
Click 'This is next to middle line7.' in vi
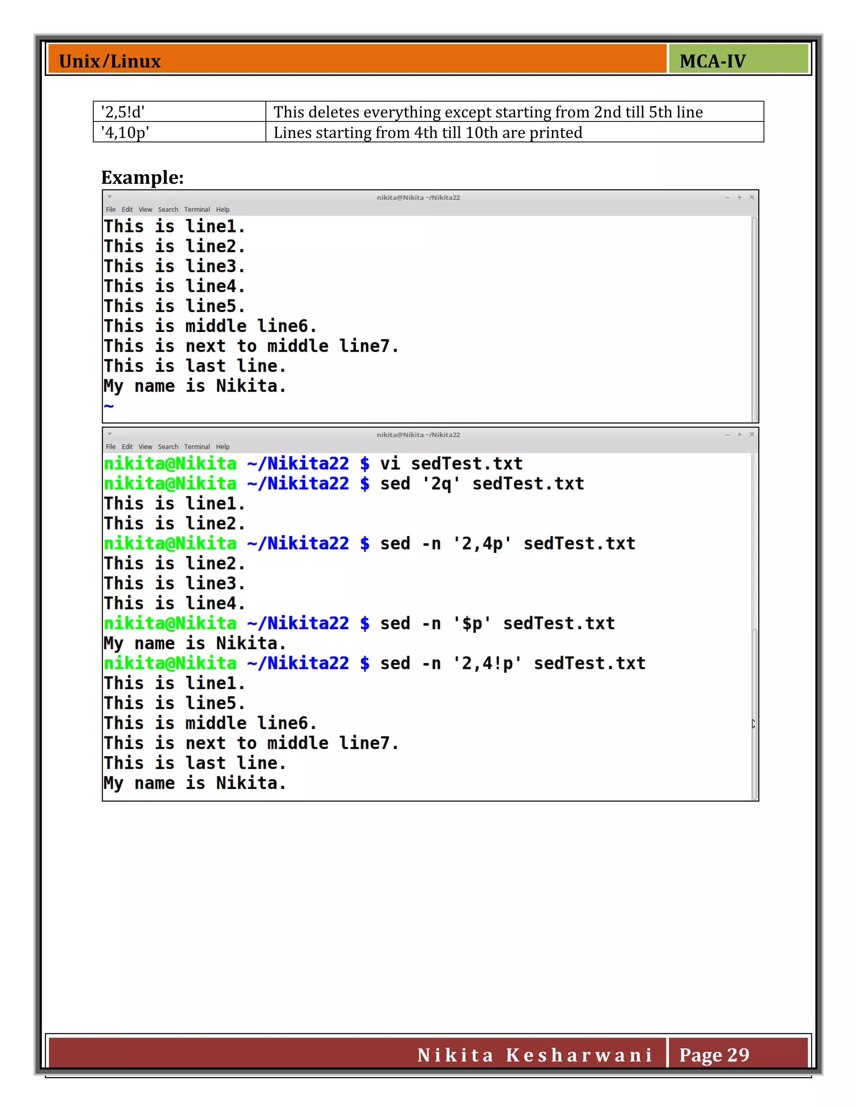pyautogui.click(x=251, y=346)
